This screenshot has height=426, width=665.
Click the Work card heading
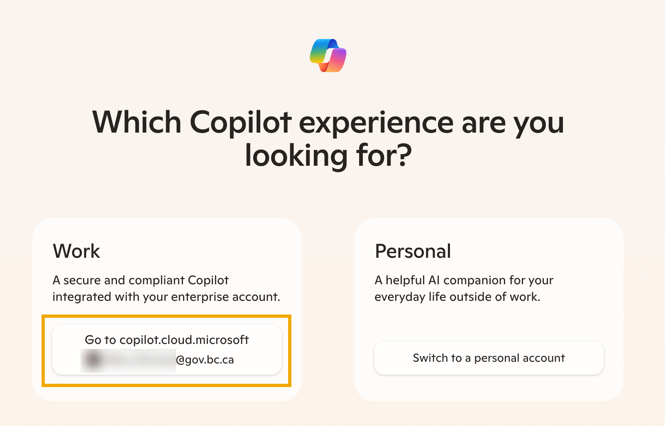tap(76, 251)
